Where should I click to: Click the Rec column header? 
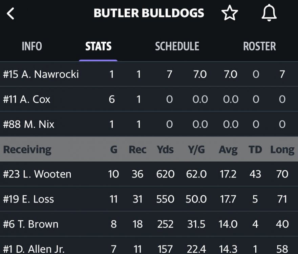[x=137, y=149]
